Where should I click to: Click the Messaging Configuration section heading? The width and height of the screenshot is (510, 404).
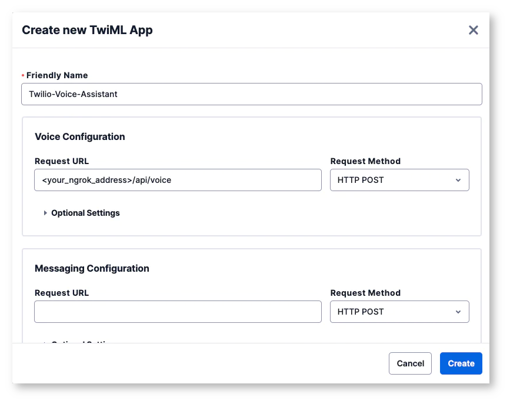point(91,268)
